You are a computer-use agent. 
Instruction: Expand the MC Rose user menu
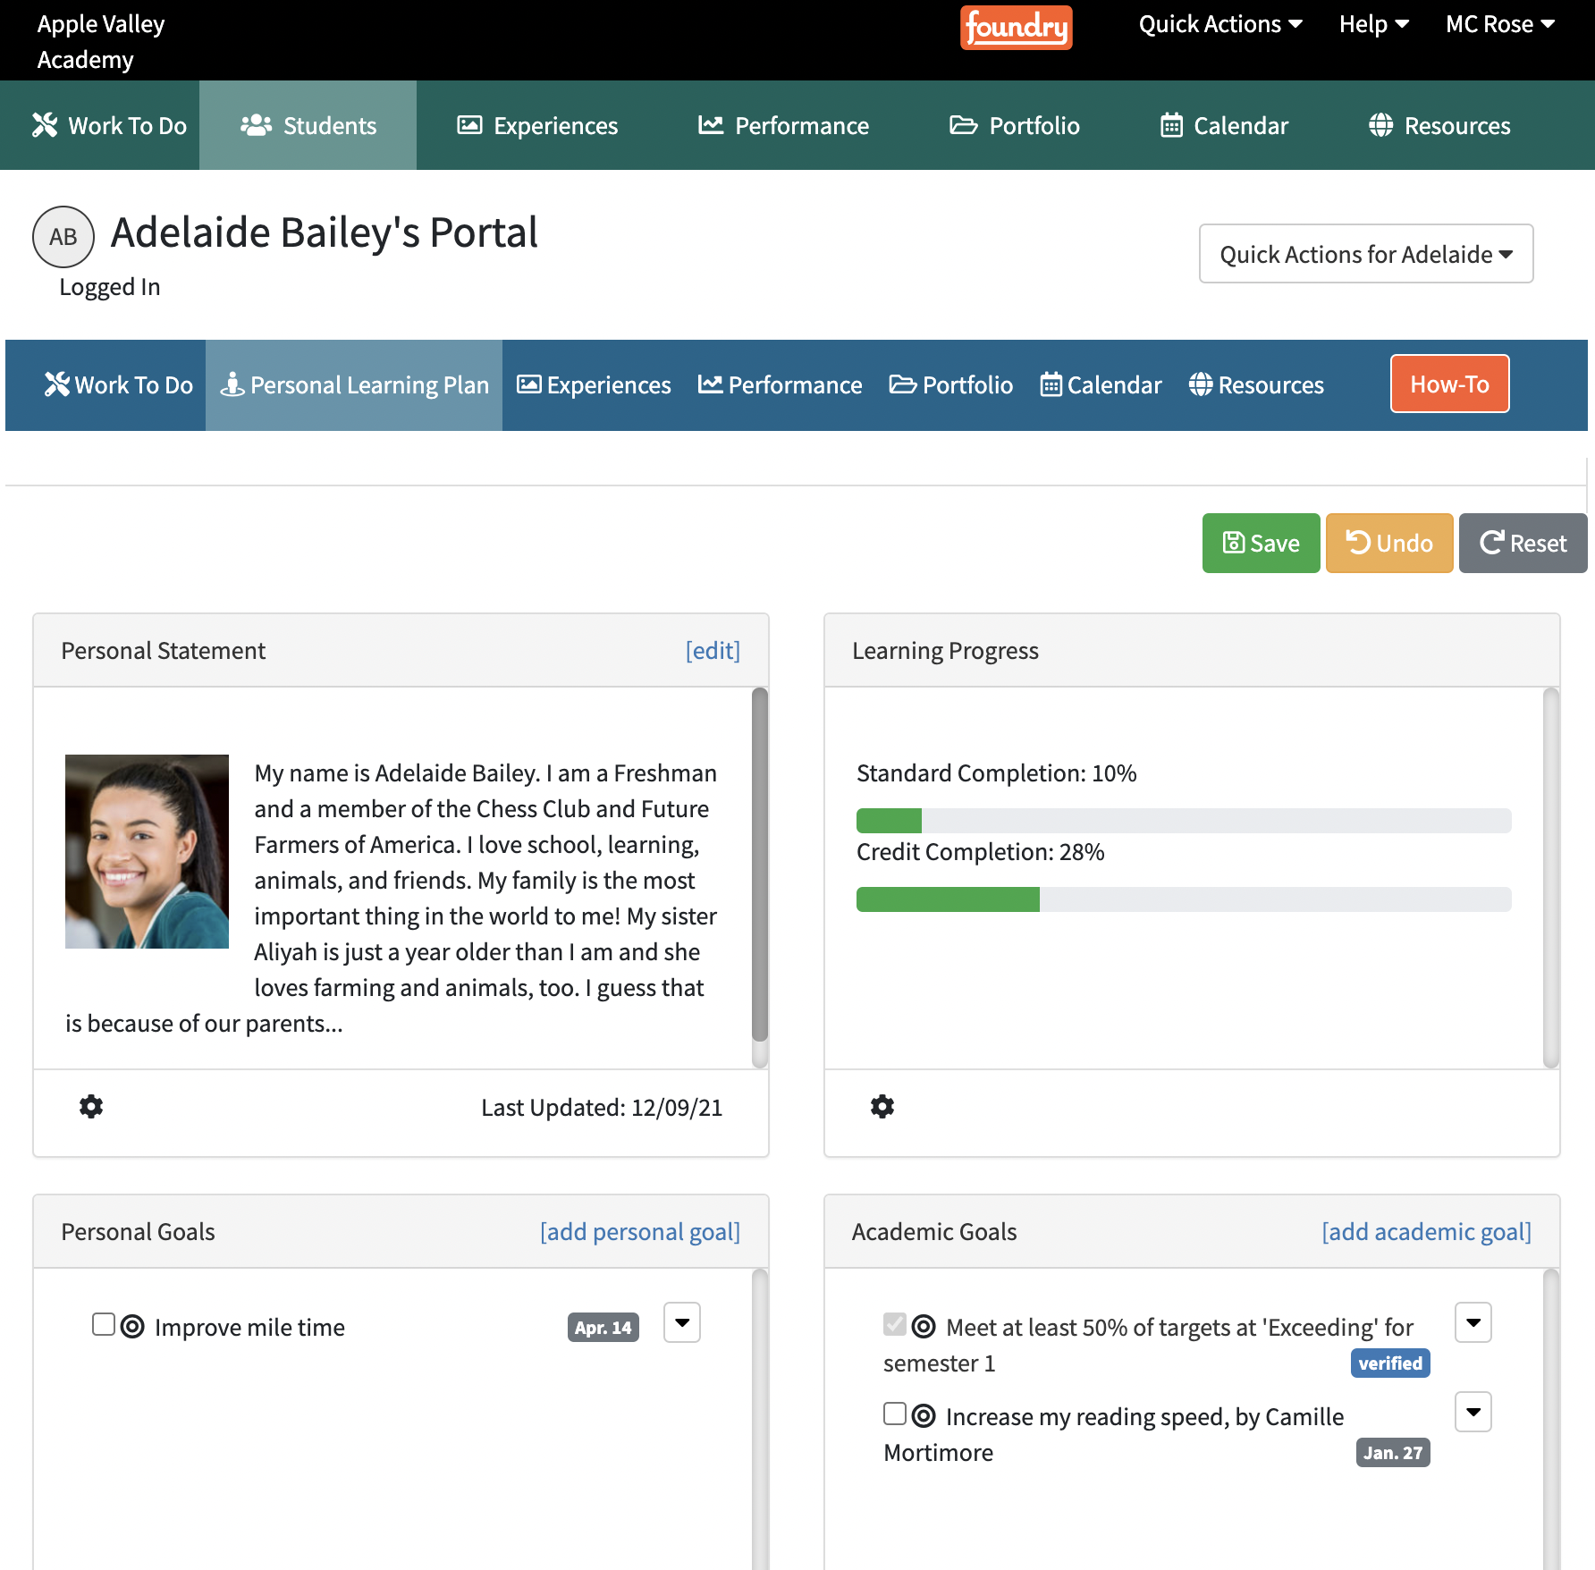click(1498, 24)
